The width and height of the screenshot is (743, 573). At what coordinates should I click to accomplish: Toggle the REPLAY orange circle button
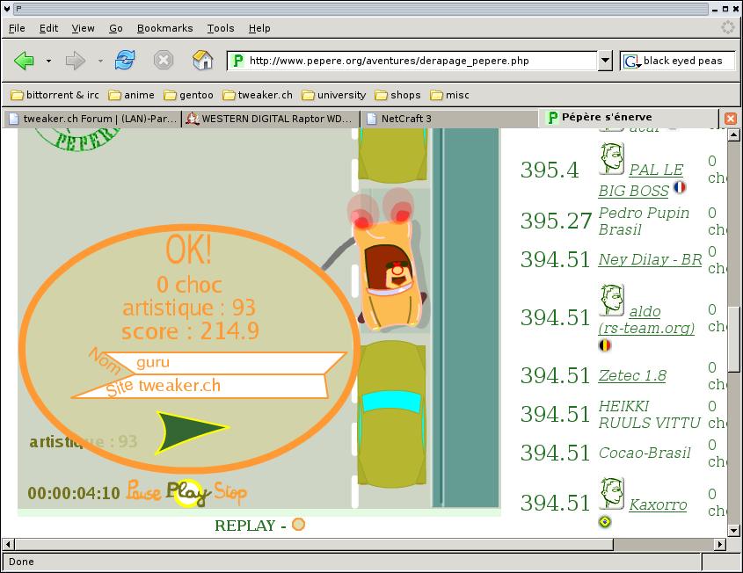(298, 525)
